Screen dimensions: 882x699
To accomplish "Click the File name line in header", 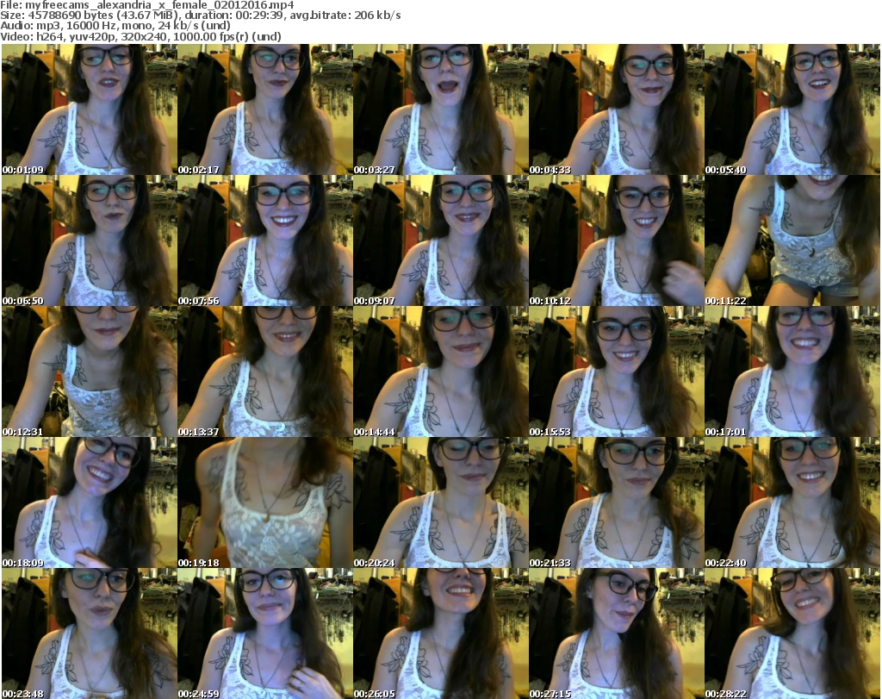I will pyautogui.click(x=147, y=5).
